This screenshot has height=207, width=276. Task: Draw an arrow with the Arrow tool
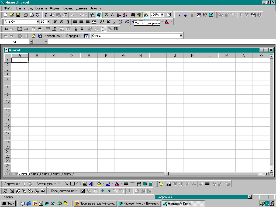pyautogui.click(x=66, y=184)
